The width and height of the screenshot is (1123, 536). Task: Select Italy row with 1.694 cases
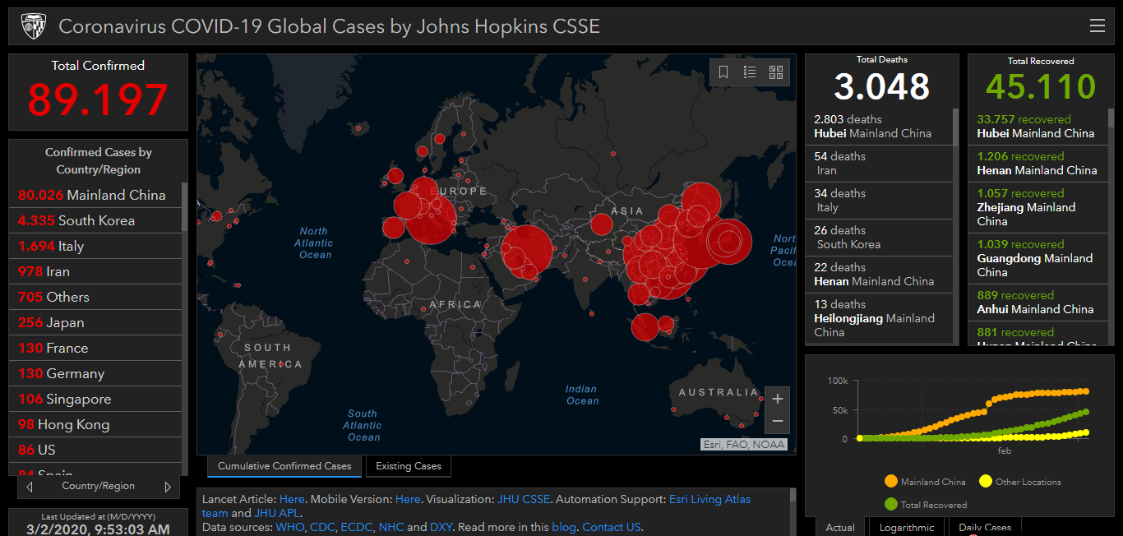click(95, 246)
